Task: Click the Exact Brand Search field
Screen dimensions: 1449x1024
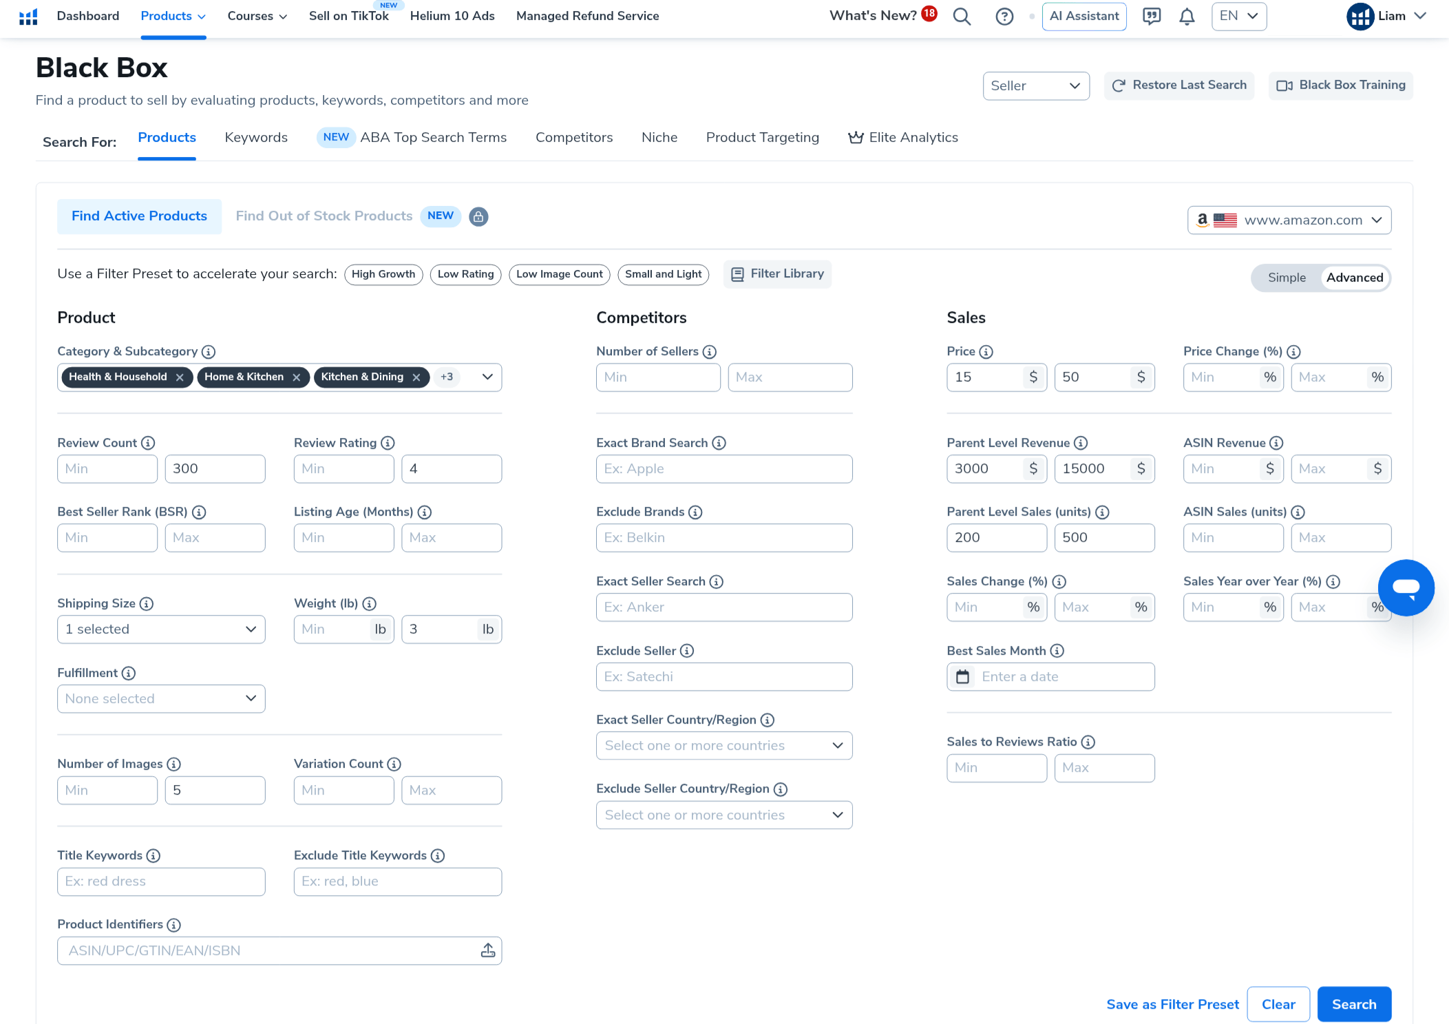Action: (724, 470)
